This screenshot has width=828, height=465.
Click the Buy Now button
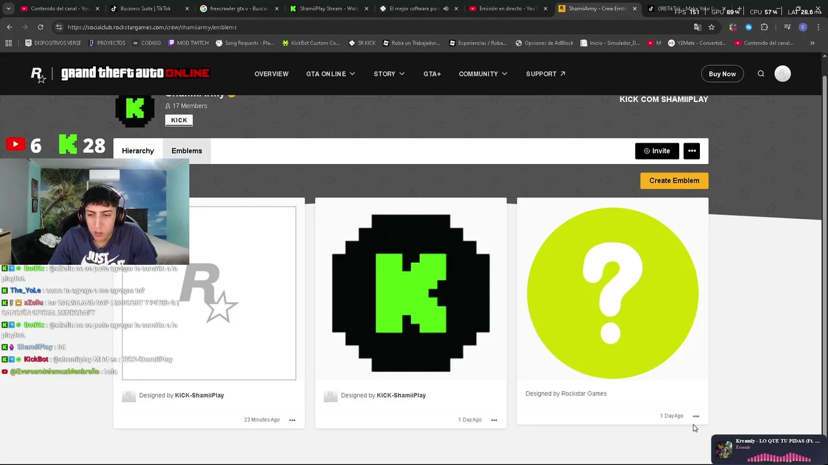tap(722, 74)
